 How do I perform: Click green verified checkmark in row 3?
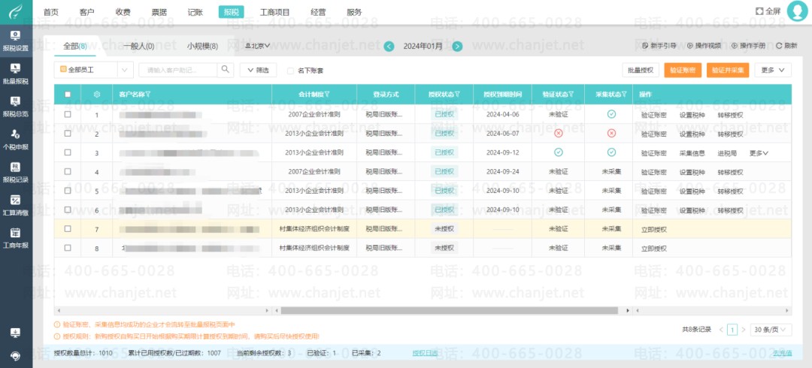tap(558, 152)
